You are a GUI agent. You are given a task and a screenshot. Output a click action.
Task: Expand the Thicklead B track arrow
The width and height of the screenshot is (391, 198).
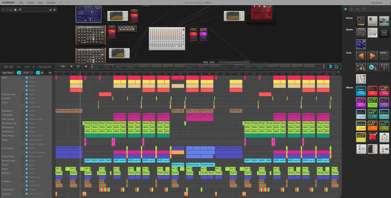(23, 127)
